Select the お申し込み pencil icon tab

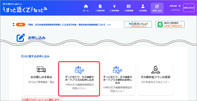click(157, 8)
